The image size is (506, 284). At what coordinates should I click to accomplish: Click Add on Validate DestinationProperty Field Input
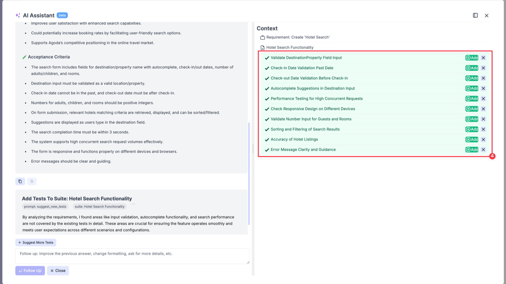472,58
